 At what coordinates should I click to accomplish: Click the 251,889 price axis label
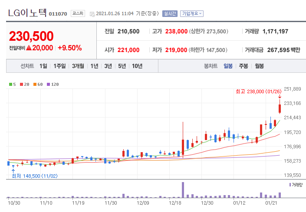click(293, 89)
